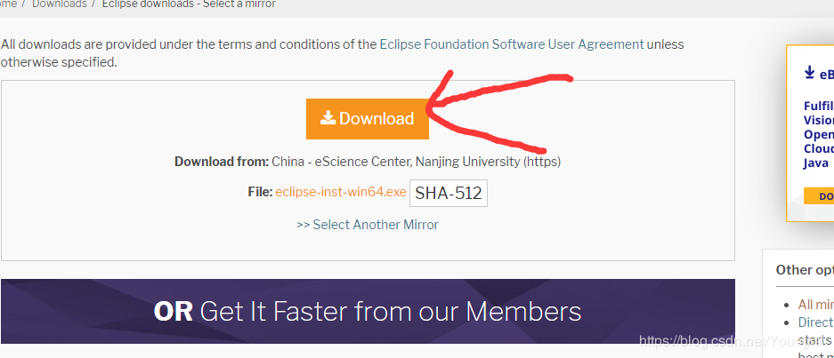Open the Eclipse Foundation Software User Agreement link
834x358 pixels.
click(x=511, y=44)
